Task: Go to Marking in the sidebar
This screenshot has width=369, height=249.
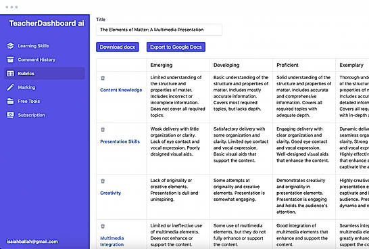Action: (x=44, y=87)
